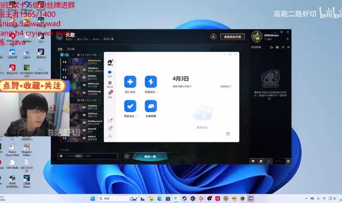The height and width of the screenshot is (203, 342).
Task: Launch Microsoft Edge from the taskbar
Action: coord(160,198)
